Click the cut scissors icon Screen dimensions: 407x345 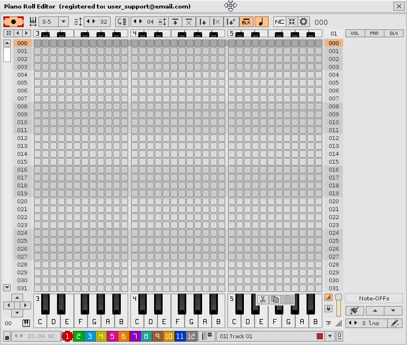tap(262, 300)
